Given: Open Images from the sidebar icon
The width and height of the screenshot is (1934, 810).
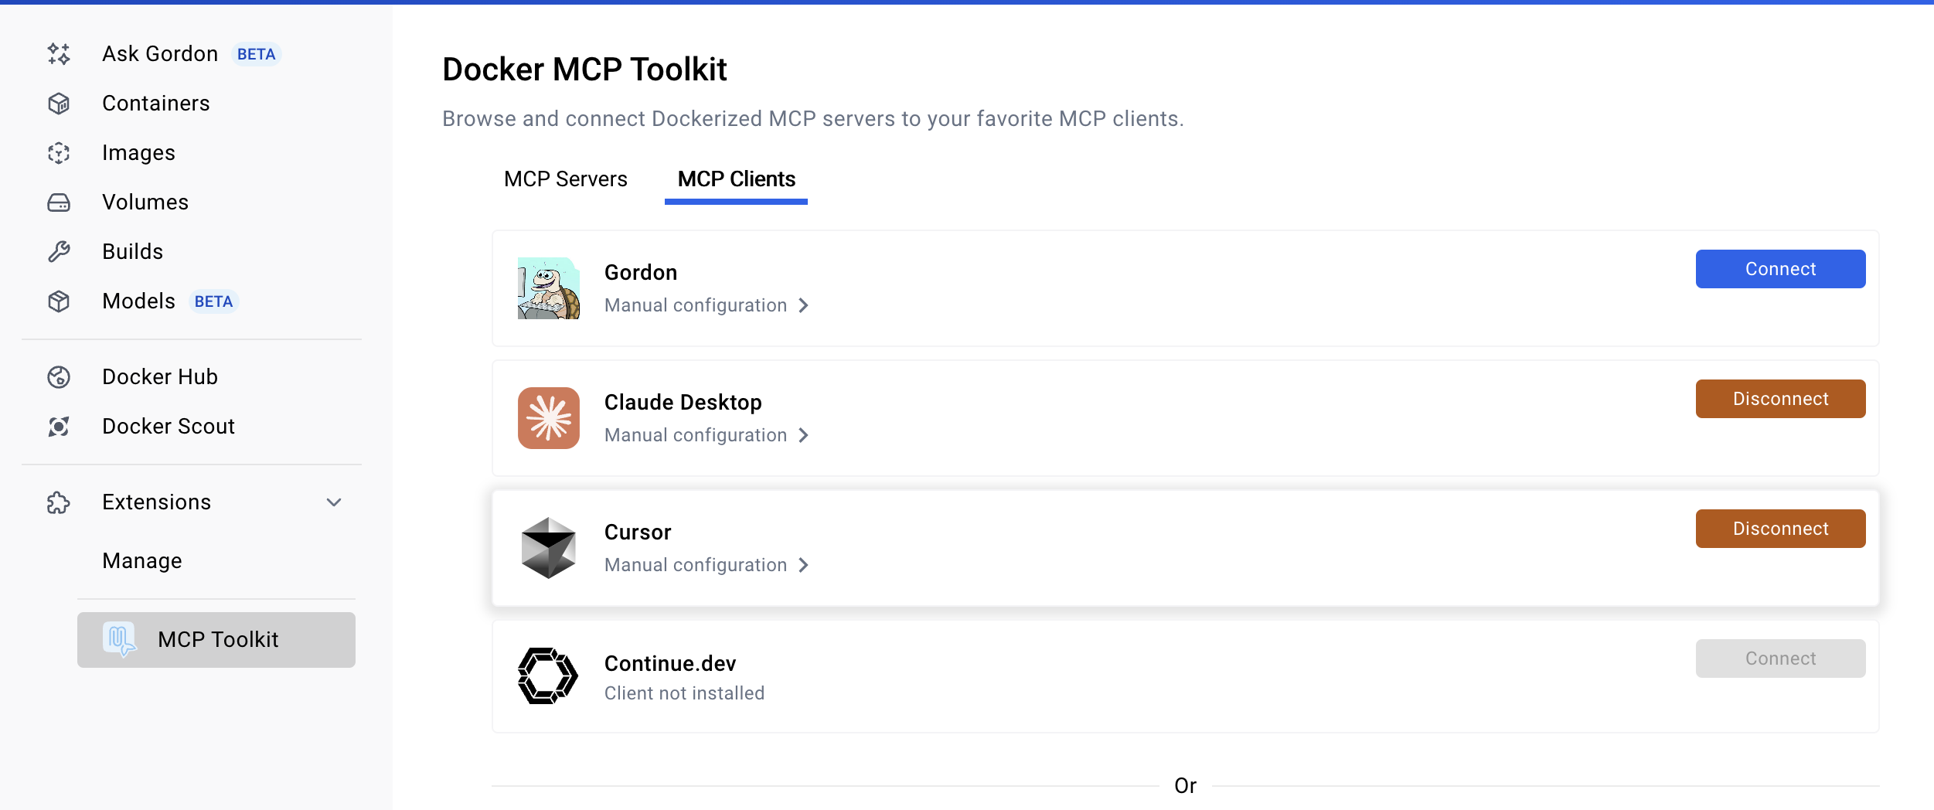Looking at the screenshot, I should coord(59,152).
